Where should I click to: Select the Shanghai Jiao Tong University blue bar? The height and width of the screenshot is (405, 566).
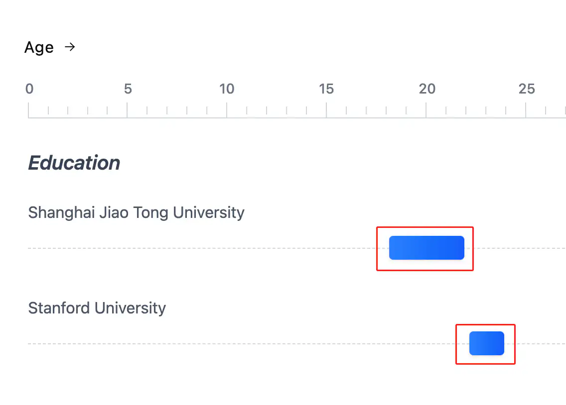coord(426,248)
